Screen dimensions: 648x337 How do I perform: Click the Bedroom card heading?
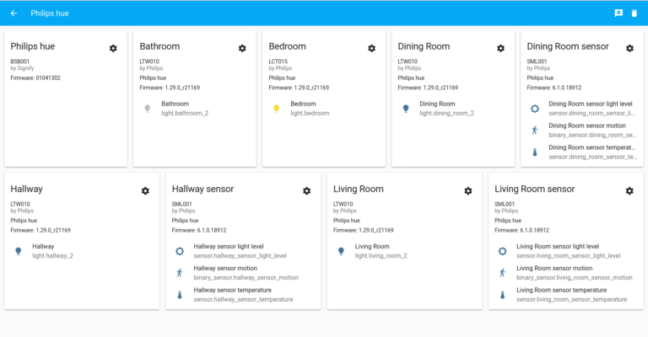point(287,46)
